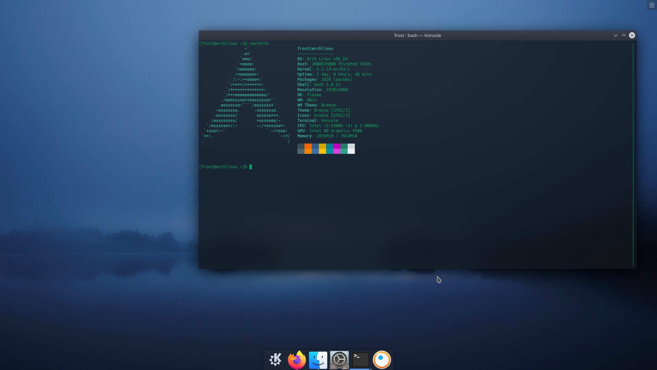
Task: Open the KDE application launcher in the dock
Action: [275, 359]
